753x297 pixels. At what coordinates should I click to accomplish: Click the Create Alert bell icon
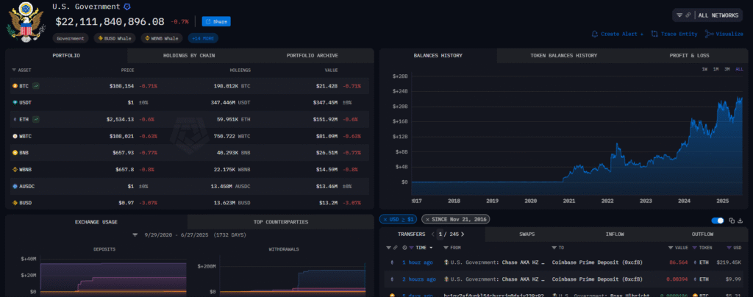[595, 34]
